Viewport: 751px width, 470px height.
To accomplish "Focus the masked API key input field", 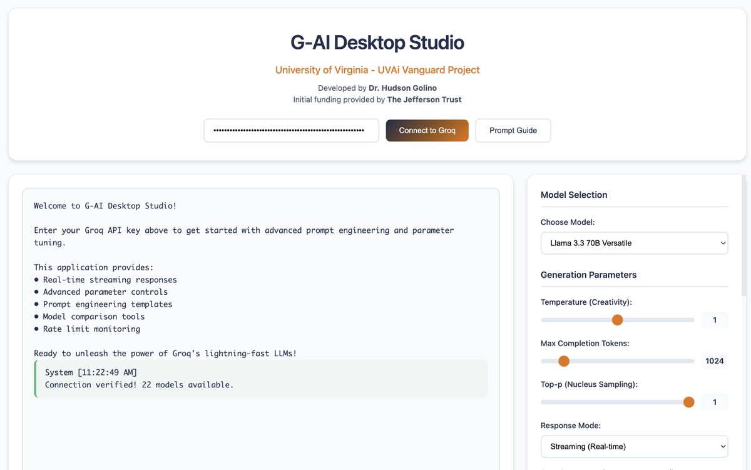I will [x=291, y=130].
